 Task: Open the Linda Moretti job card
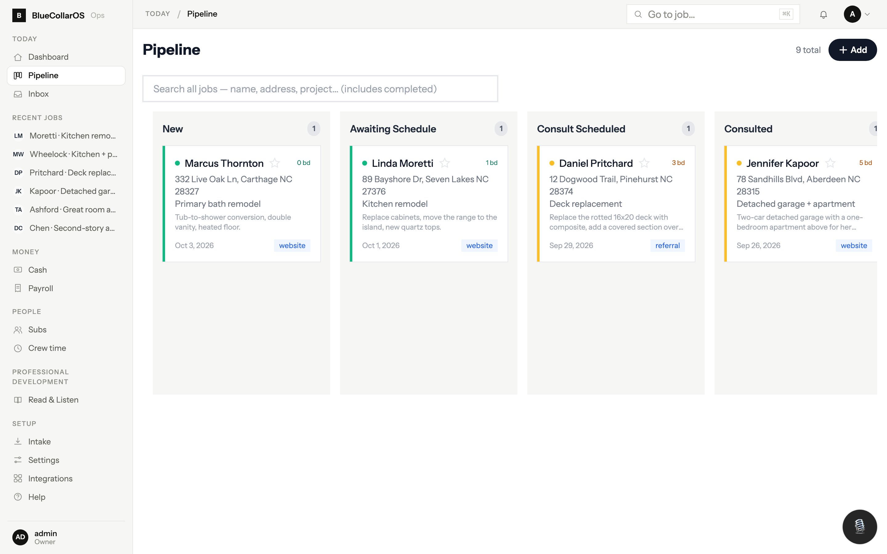coord(428,204)
